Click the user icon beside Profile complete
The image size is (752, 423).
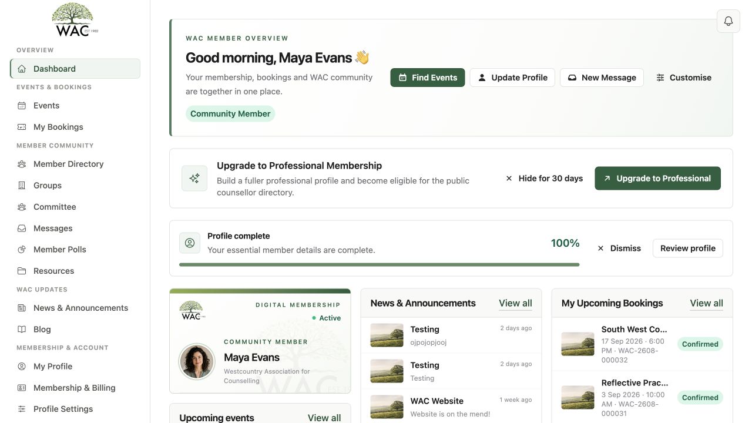tap(190, 243)
